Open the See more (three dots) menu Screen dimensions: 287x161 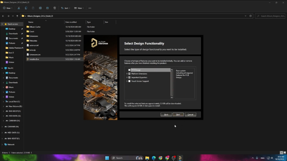point(90,8)
